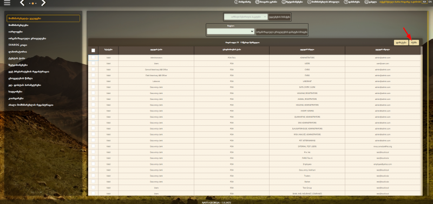Check the FVIRO row checkbox
The image size is (433, 204).
point(93,75)
